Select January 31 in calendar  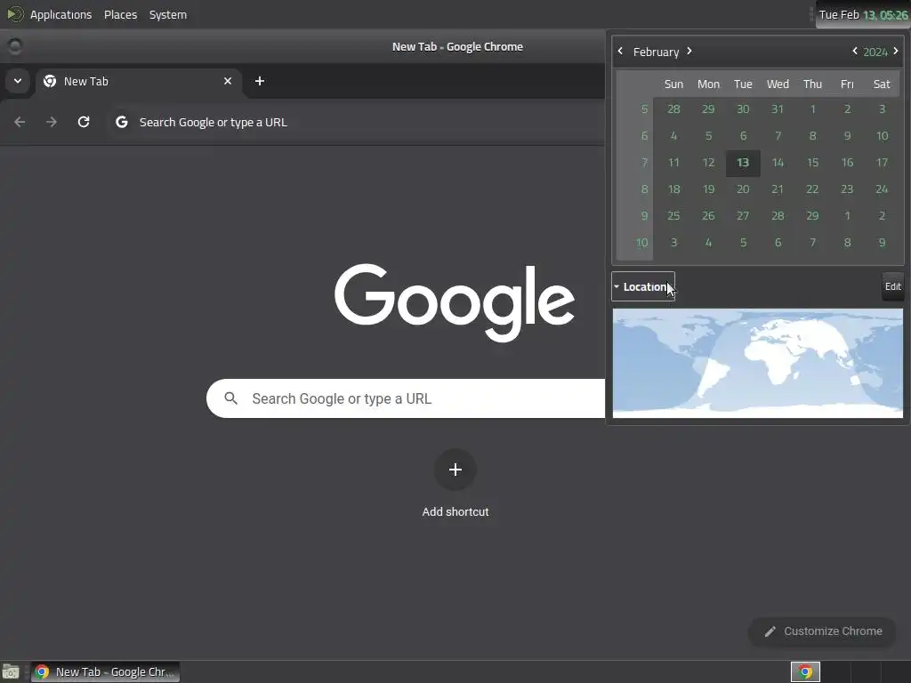coord(778,109)
